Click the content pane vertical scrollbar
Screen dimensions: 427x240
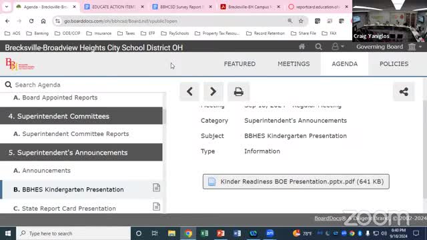pos(425,149)
